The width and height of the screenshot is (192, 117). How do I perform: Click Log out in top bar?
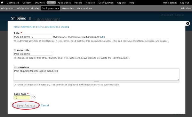tap(185, 3)
